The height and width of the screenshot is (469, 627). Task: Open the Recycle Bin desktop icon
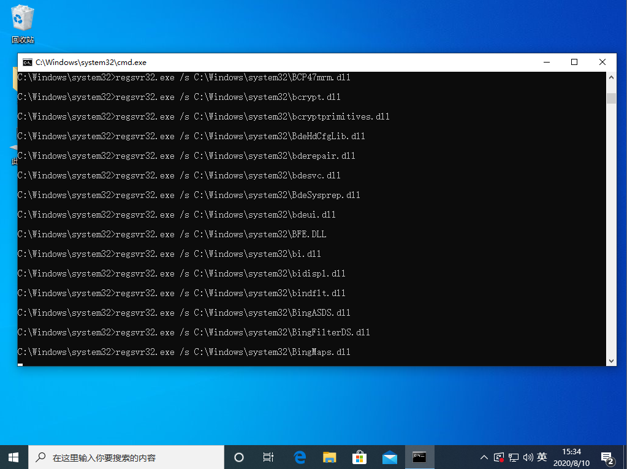(x=23, y=25)
